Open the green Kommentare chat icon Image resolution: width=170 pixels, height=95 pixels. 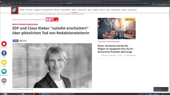(x=4, y=72)
